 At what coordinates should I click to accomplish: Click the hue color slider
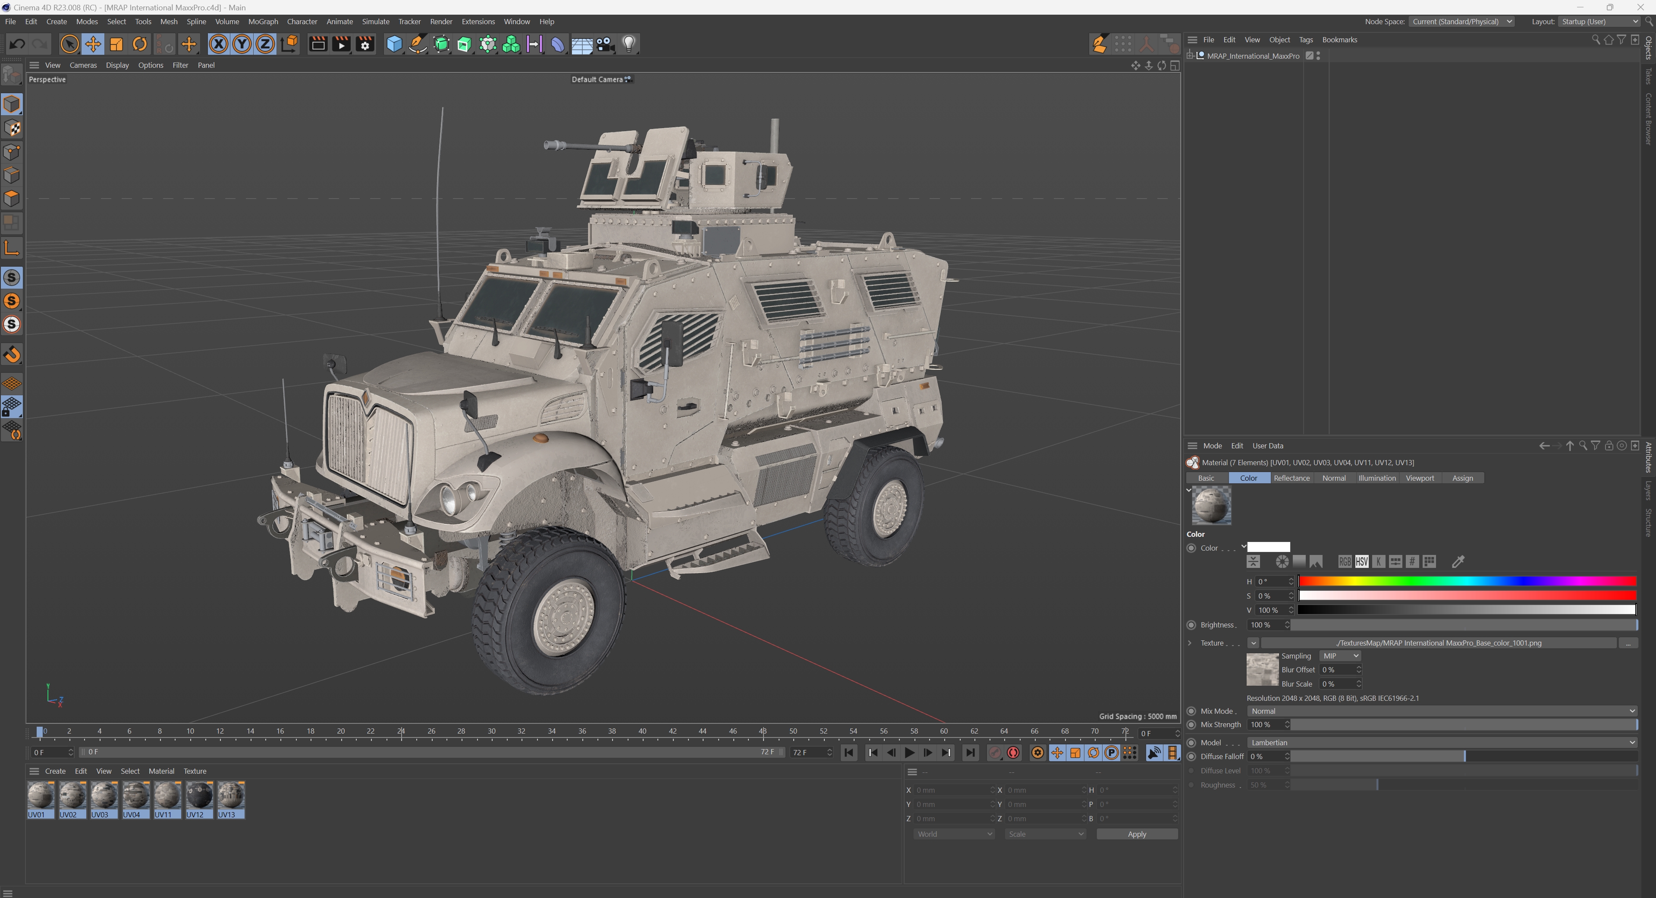(x=1466, y=582)
